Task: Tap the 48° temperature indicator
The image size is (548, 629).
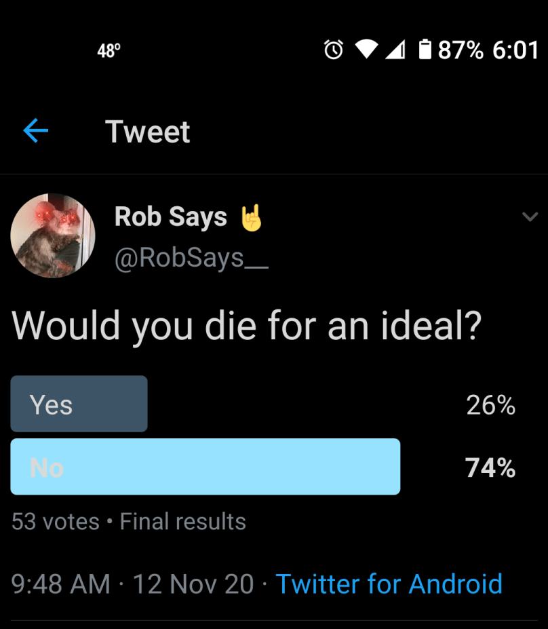Action: coord(109,50)
